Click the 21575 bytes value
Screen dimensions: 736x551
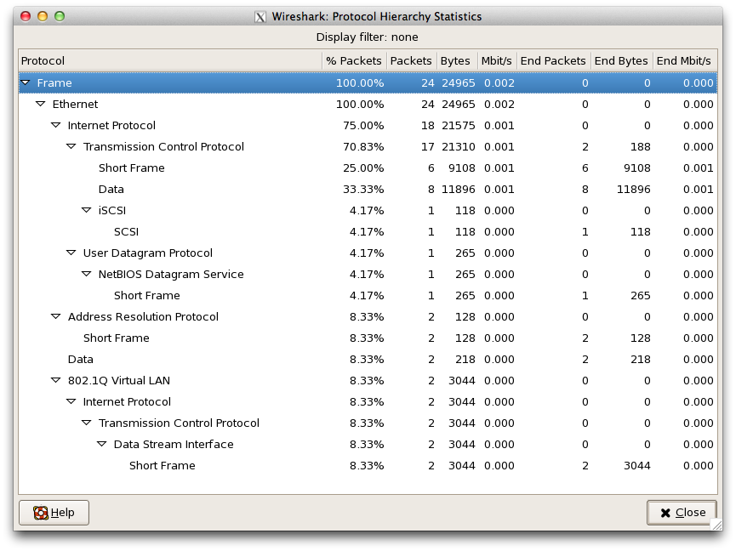(458, 126)
